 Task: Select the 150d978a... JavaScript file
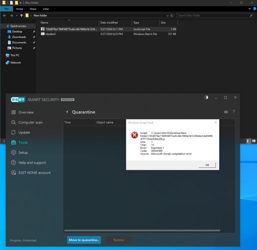point(108,29)
